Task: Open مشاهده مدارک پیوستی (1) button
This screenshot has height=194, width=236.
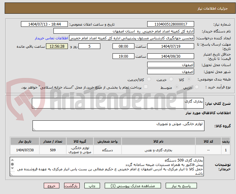Action: (133, 186)
